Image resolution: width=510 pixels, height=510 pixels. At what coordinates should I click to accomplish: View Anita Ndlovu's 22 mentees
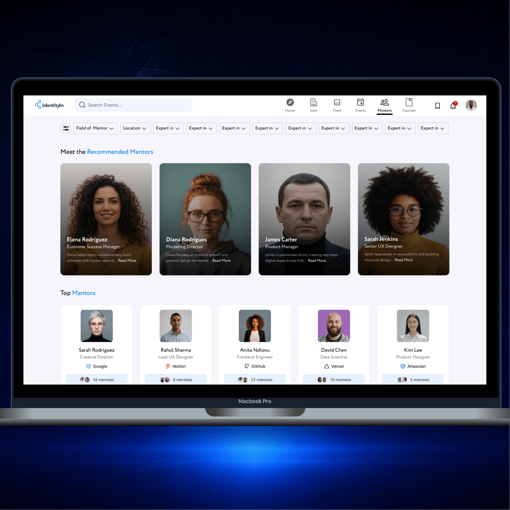click(255, 379)
